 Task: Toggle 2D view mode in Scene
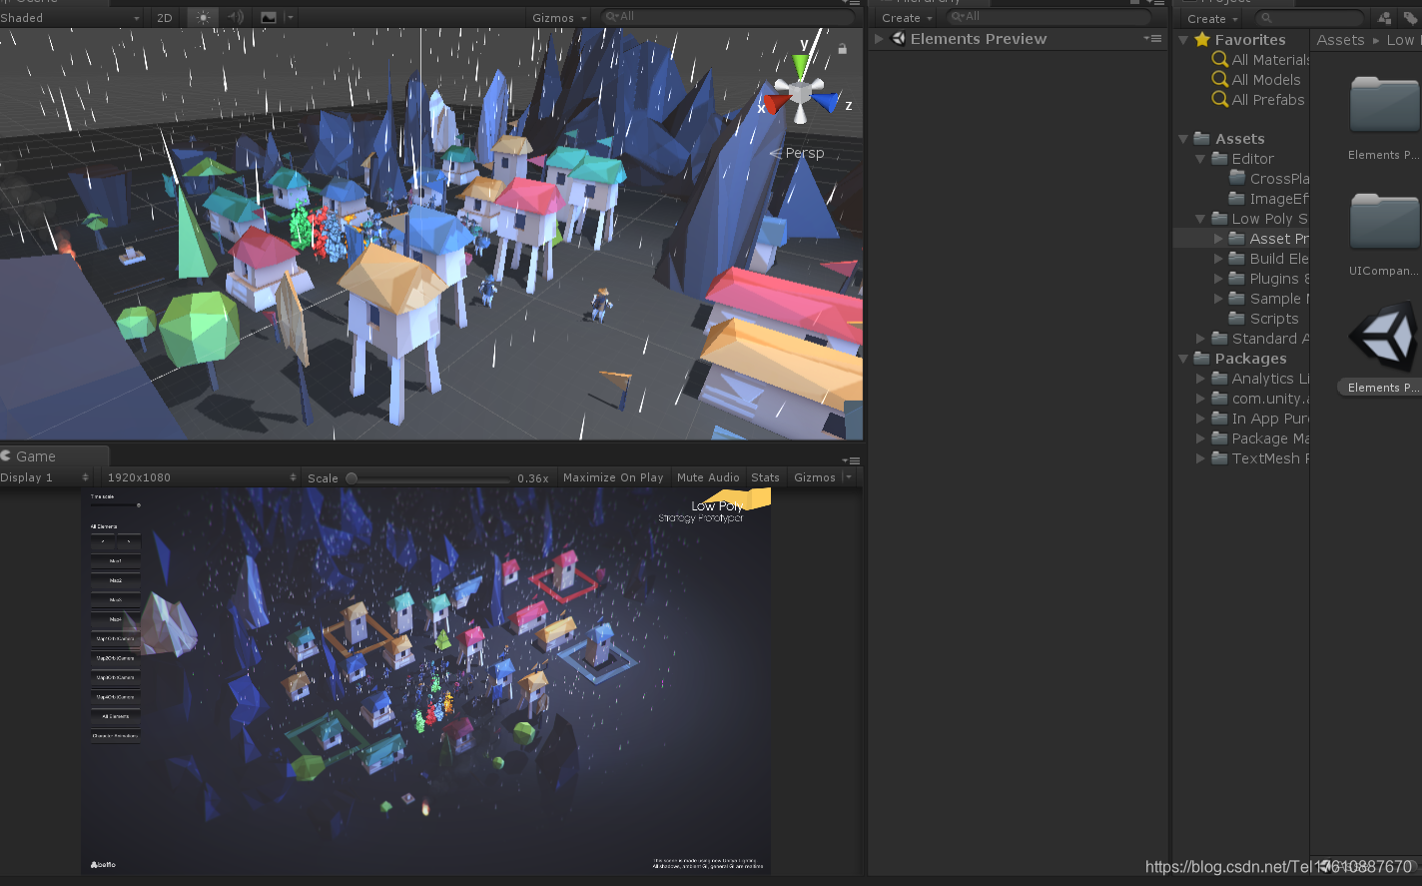(x=165, y=18)
